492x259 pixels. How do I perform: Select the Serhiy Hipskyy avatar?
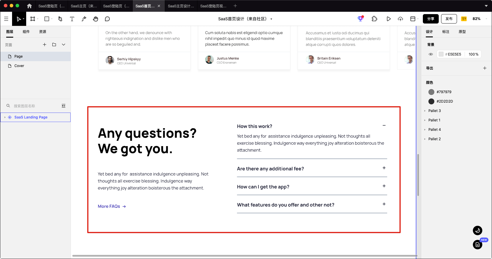click(110, 60)
